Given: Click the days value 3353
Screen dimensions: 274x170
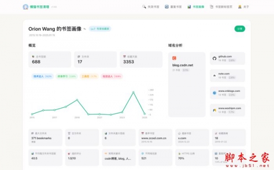Looking at the screenshot, I should [129, 62].
